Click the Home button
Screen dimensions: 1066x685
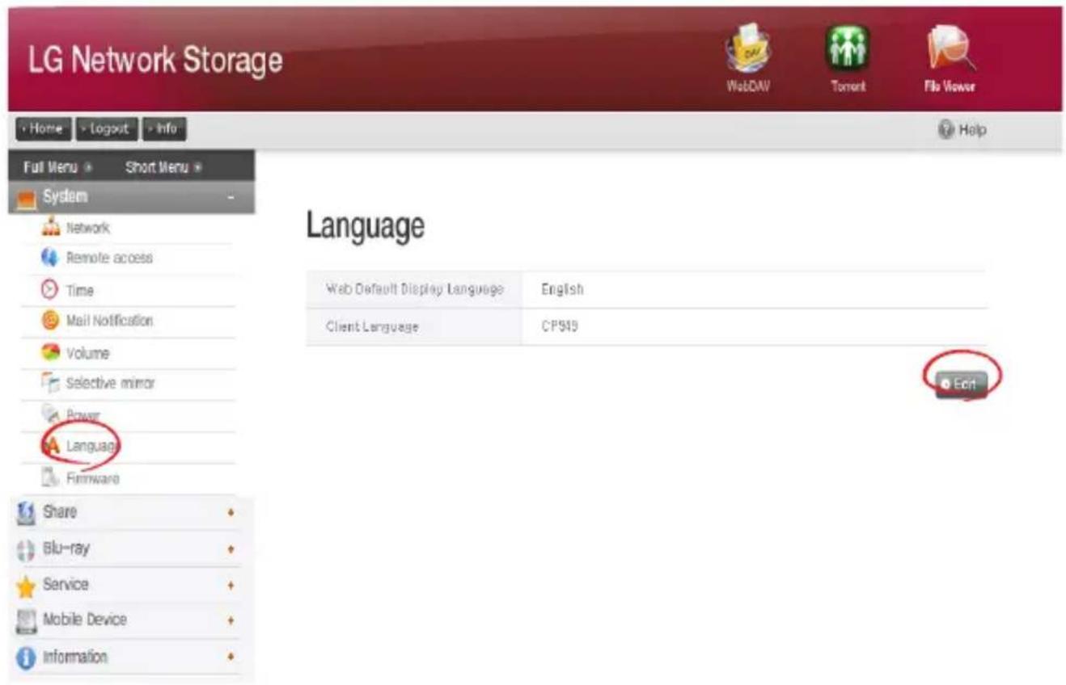pyautogui.click(x=43, y=128)
